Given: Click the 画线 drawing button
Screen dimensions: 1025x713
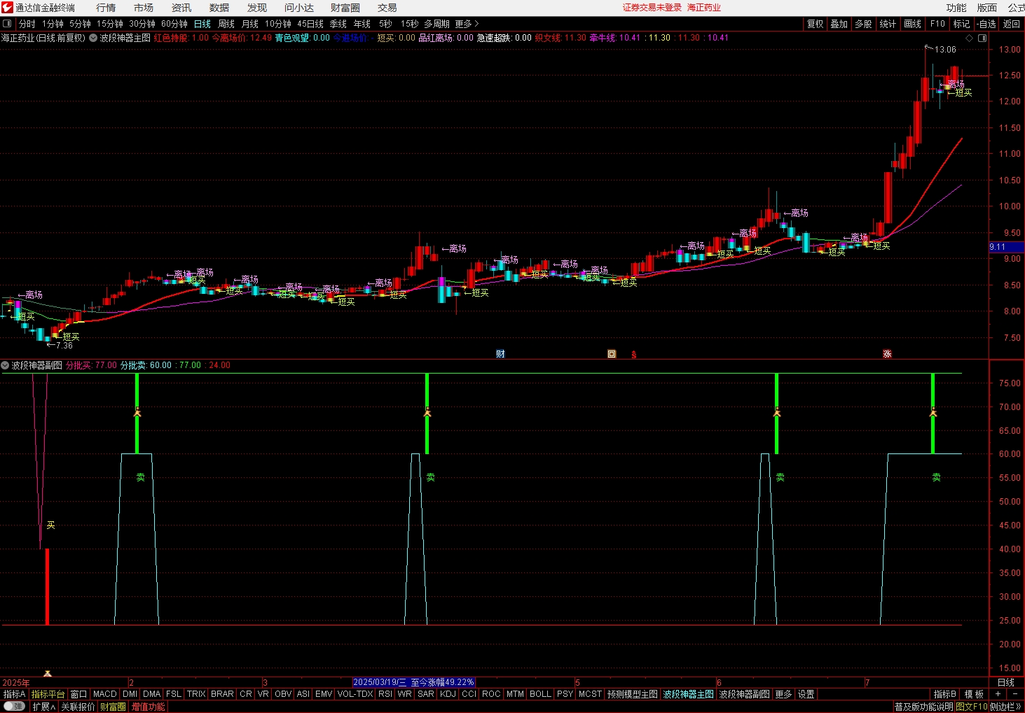Looking at the screenshot, I should pos(913,24).
